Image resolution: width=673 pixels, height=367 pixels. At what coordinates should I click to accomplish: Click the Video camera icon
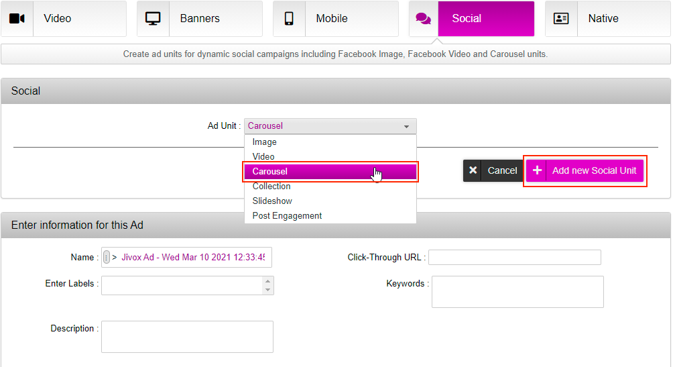pos(17,19)
